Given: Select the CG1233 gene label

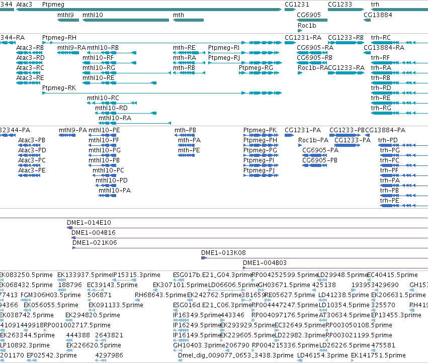Looking at the screenshot, I should [x=340, y=5].
